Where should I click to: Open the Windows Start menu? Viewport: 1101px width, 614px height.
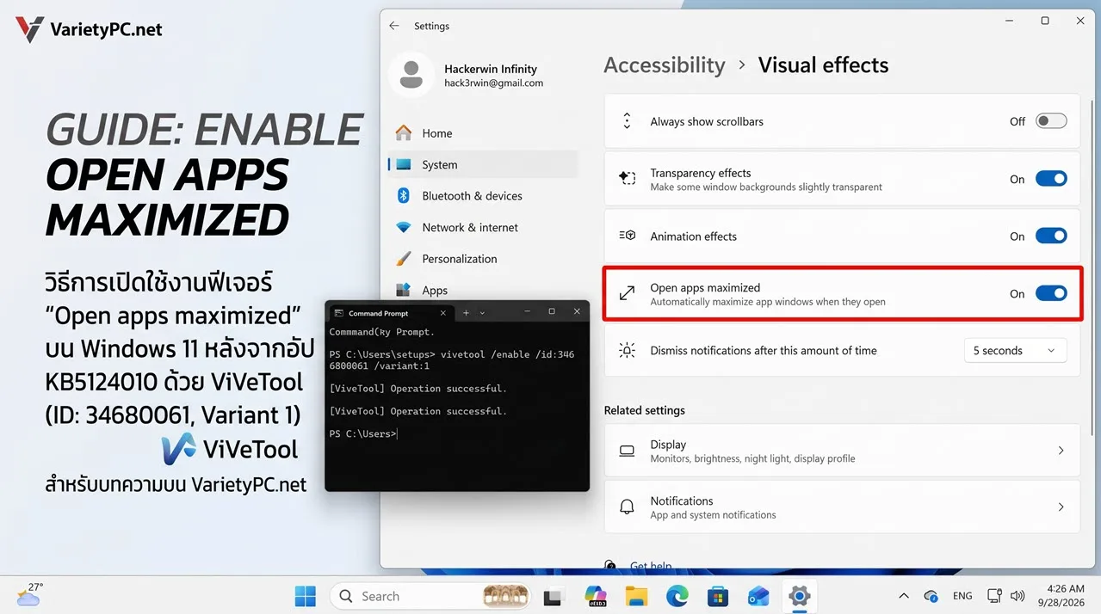[305, 596]
